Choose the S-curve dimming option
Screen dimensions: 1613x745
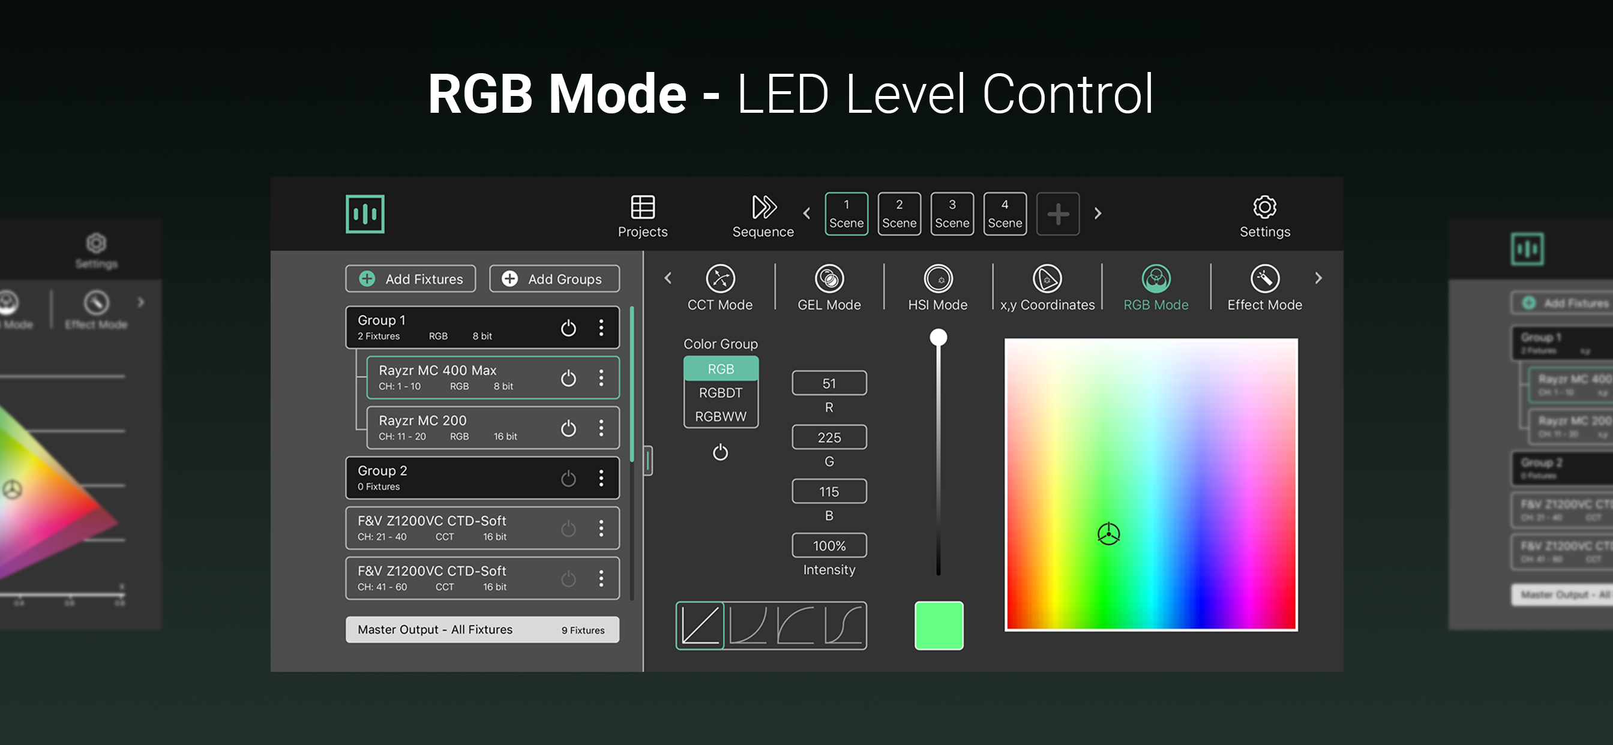click(x=844, y=626)
